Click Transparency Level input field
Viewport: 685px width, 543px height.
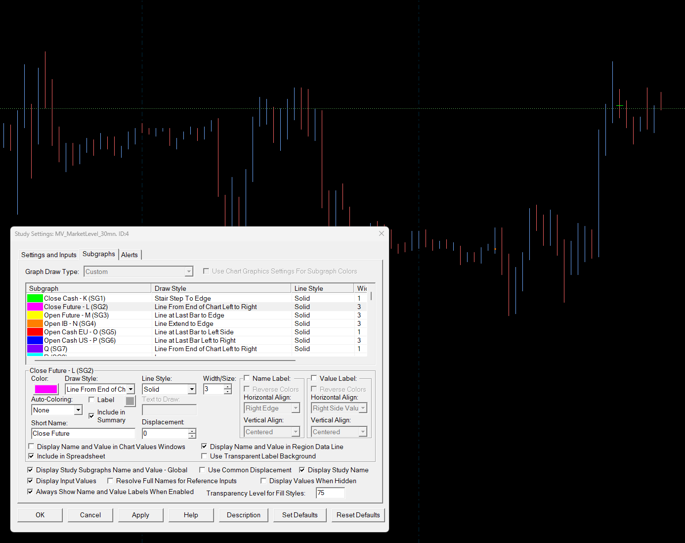(330, 493)
